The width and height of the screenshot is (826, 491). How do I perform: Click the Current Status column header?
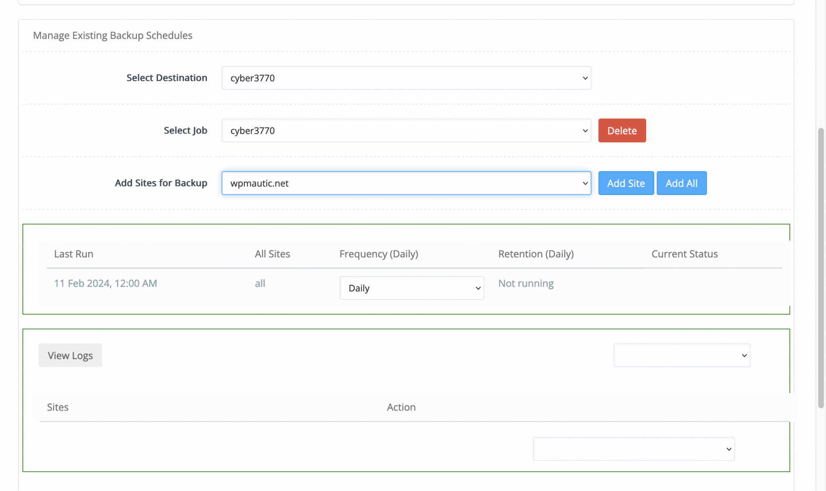click(x=684, y=254)
